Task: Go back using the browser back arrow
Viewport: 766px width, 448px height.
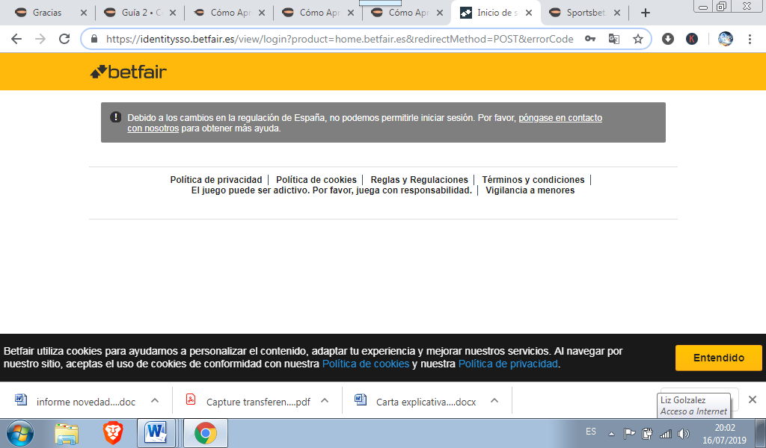Action: 16,39
